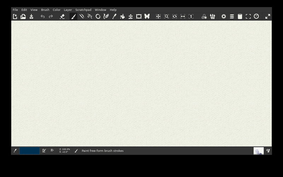Activate the Flood Fill bucket tool
The height and width of the screenshot is (177, 283).
pyautogui.click(x=122, y=16)
